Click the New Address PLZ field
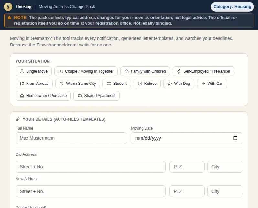The width and height of the screenshot is (258, 208). (187, 191)
